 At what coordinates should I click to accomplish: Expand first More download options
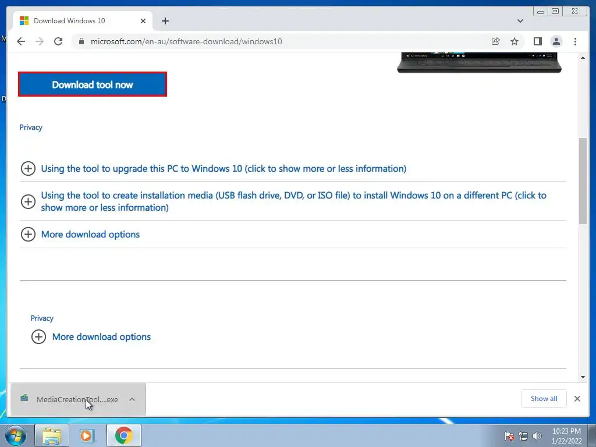tap(90, 234)
